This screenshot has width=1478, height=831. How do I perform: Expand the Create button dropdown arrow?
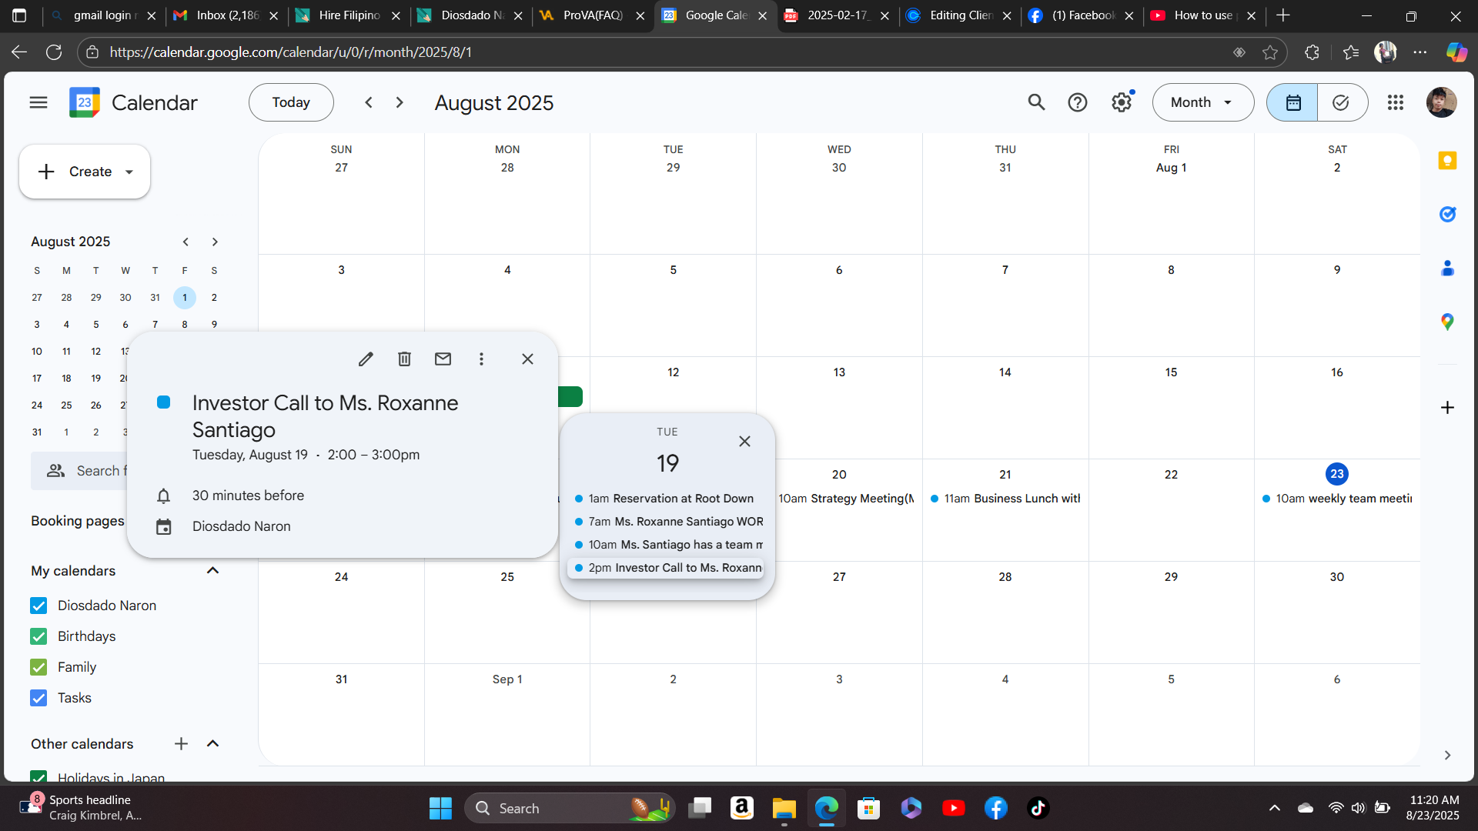point(129,172)
